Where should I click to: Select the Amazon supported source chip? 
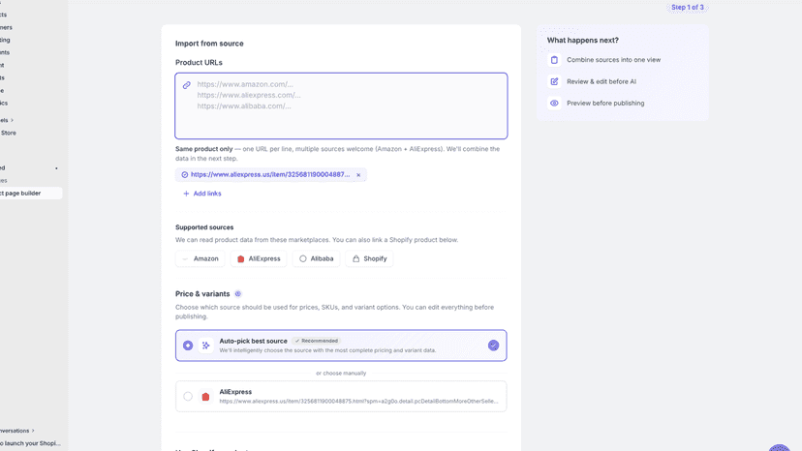(200, 258)
